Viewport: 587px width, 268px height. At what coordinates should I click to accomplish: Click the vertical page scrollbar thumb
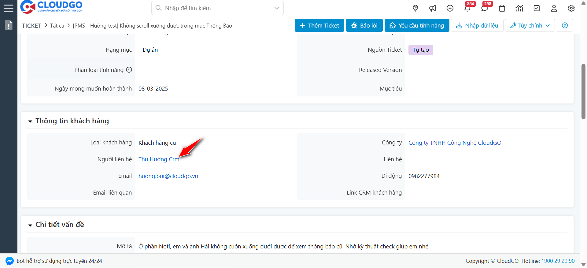coord(583,91)
